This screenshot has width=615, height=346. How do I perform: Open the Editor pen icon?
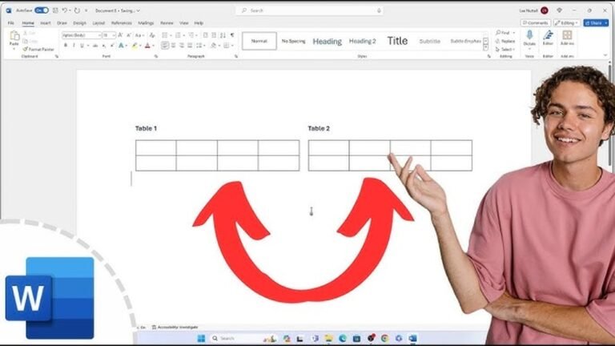coord(548,35)
